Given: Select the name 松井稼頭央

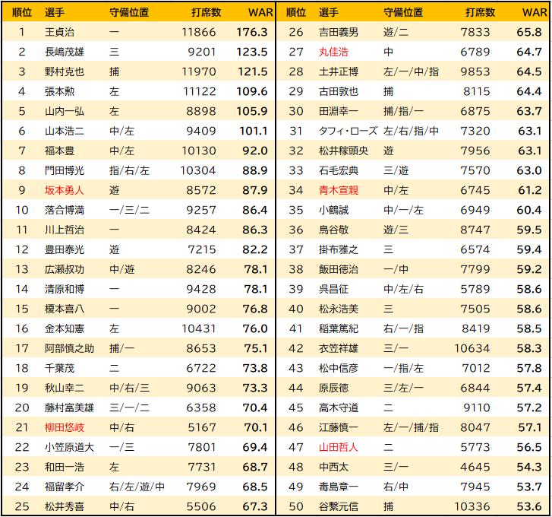Looking at the screenshot, I should coord(344,151).
